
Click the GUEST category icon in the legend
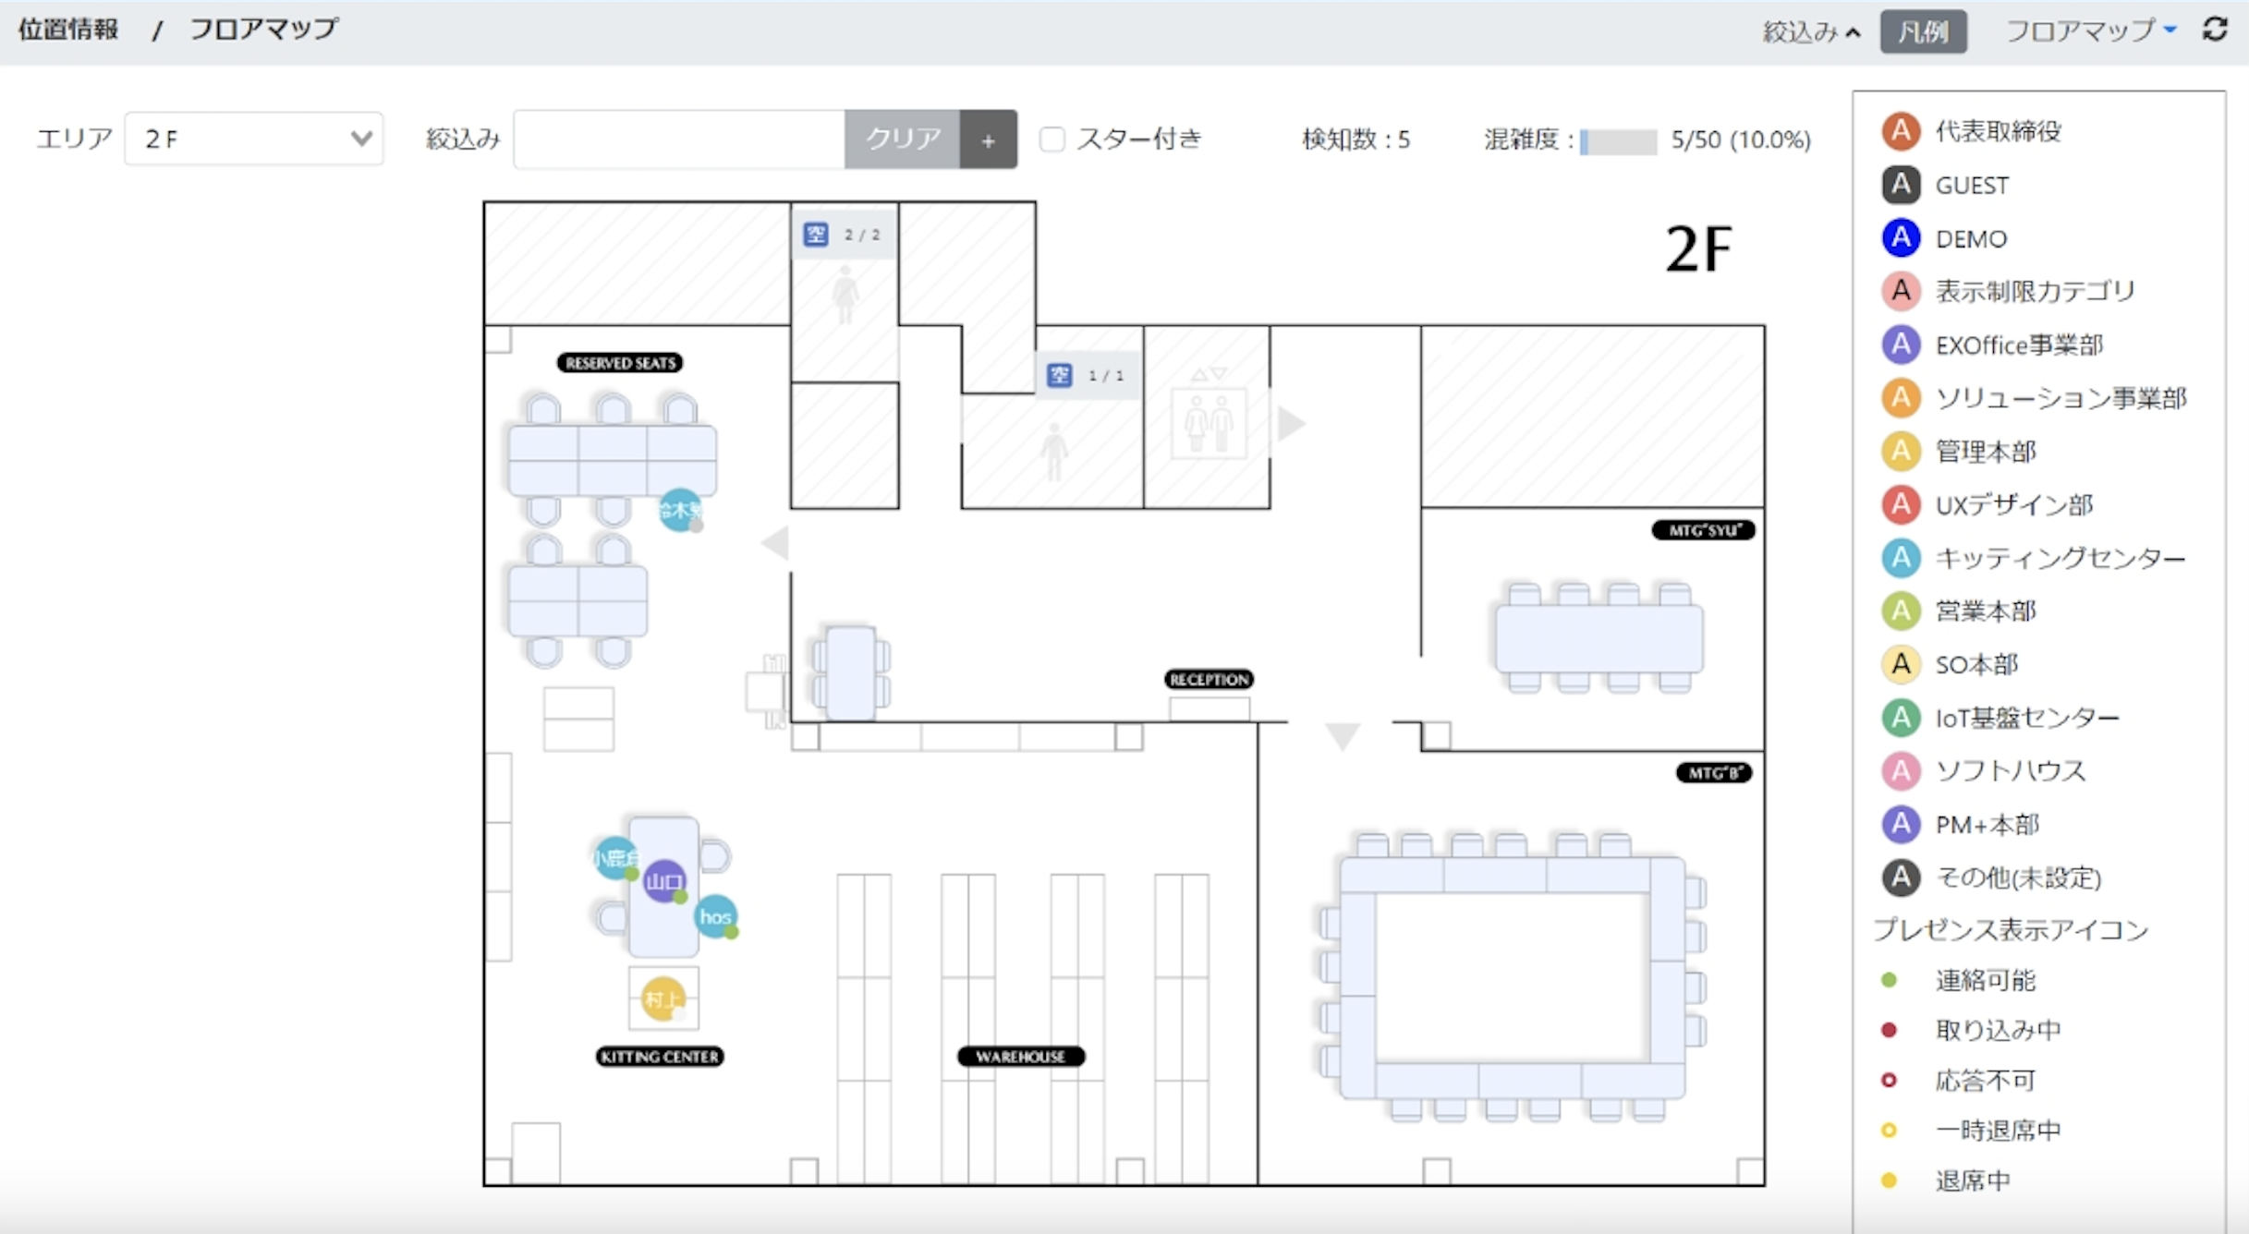(x=1902, y=184)
